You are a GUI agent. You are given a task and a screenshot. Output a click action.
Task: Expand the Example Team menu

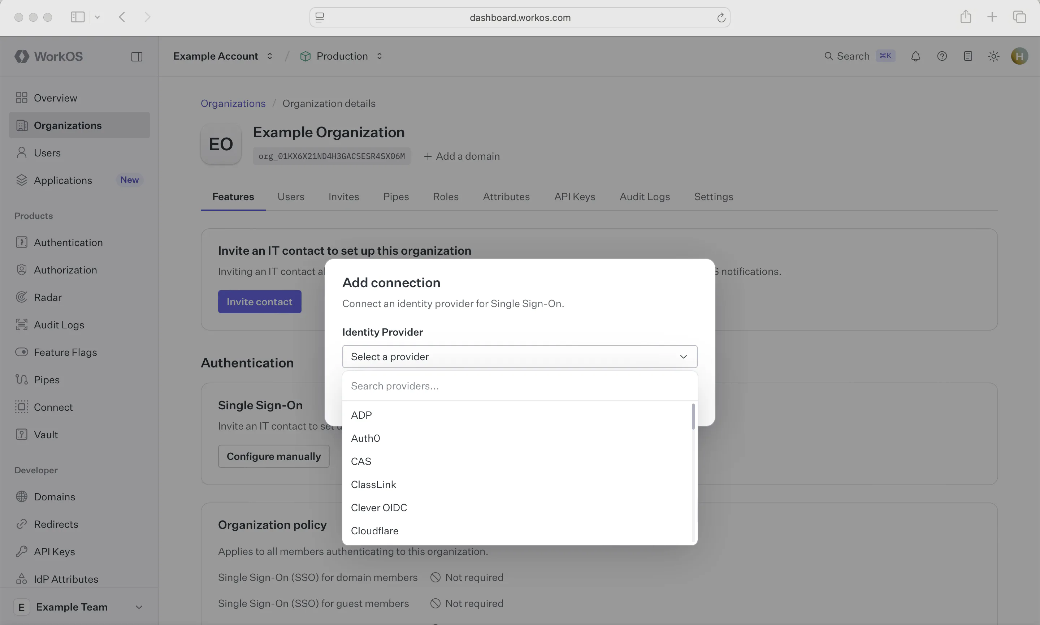click(x=79, y=607)
